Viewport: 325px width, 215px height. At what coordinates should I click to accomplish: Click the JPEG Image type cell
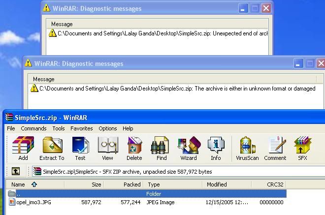coord(161,202)
